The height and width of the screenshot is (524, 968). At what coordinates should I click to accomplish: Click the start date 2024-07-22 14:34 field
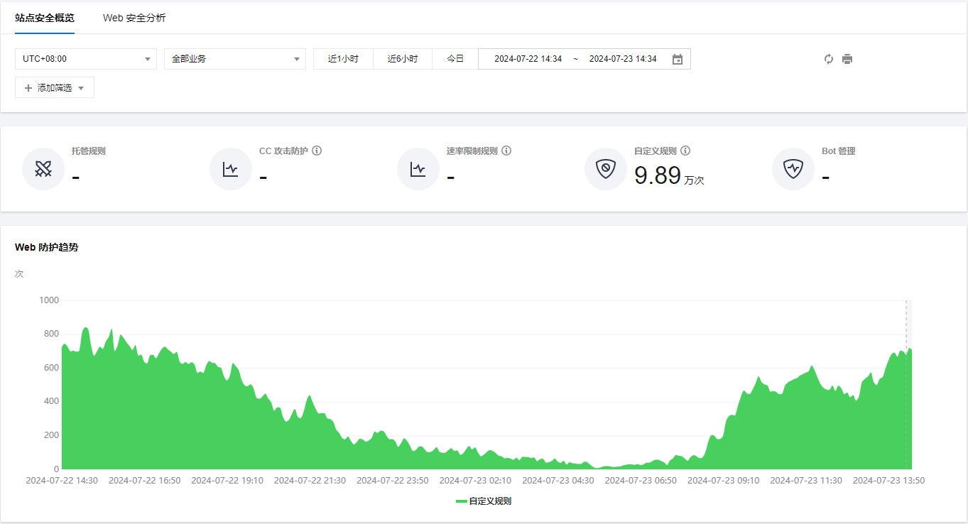(528, 59)
